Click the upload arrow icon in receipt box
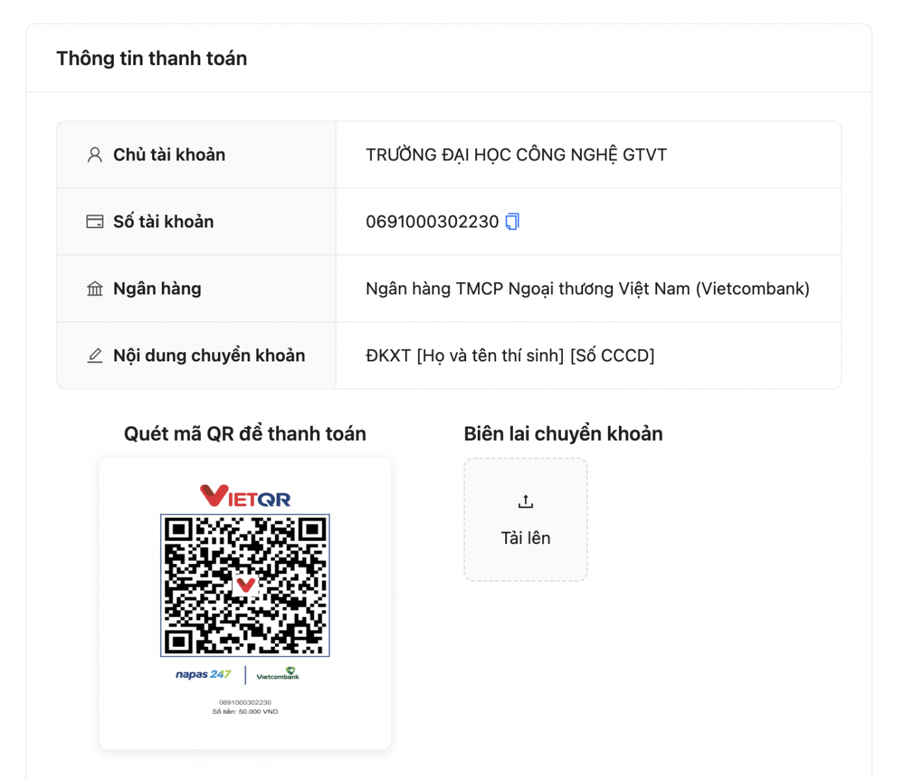 coord(525,501)
